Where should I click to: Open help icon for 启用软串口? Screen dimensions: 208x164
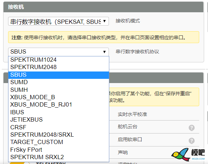click(x=191, y=141)
